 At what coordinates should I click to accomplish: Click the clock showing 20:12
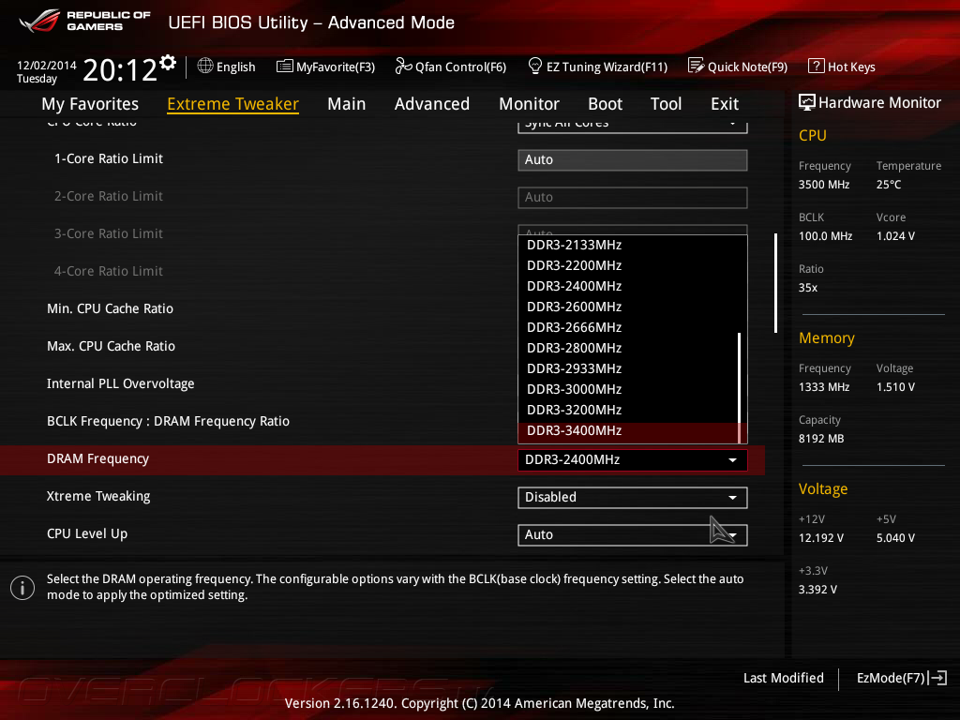(x=119, y=69)
